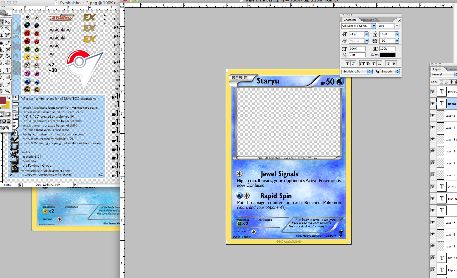Hide the Jewel Signals text layer
Screen dimensions: 457x278
tap(433, 91)
